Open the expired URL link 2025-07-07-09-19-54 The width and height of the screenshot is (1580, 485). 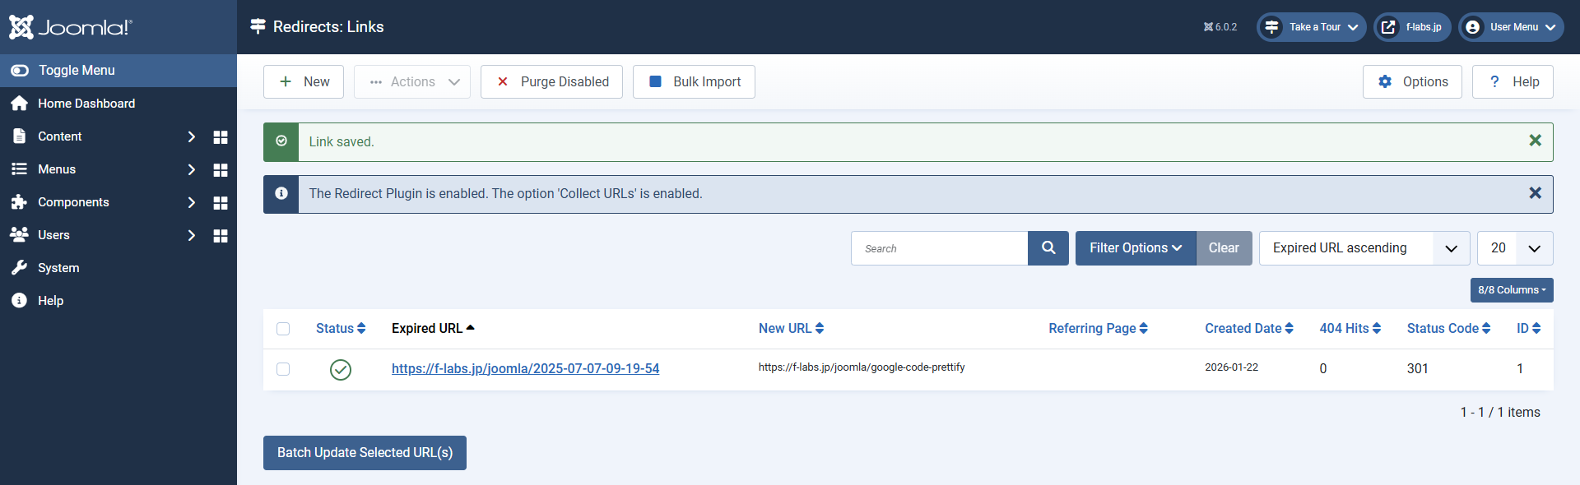(525, 369)
